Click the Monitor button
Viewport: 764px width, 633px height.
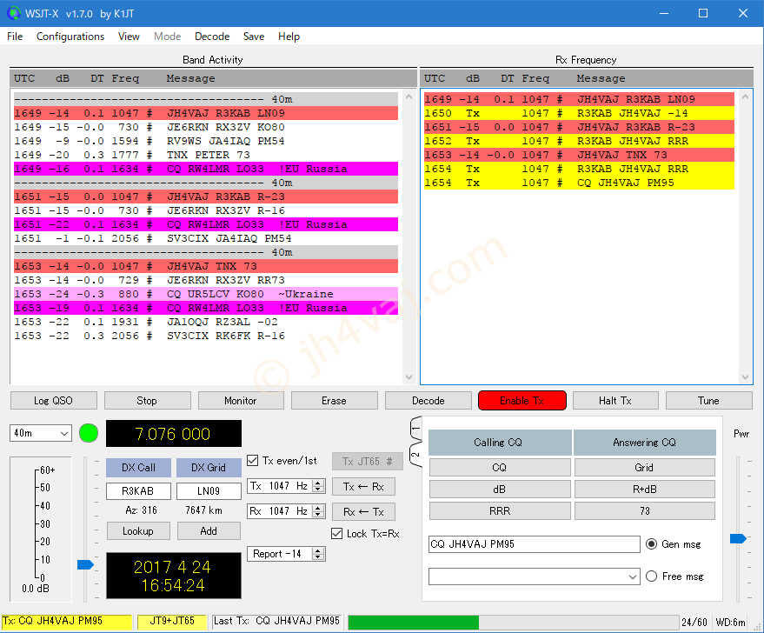tap(240, 401)
